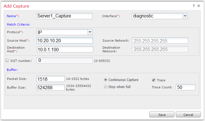The image size is (205, 121).
Task: Click the Destination Network label
Action: click(x=111, y=49)
